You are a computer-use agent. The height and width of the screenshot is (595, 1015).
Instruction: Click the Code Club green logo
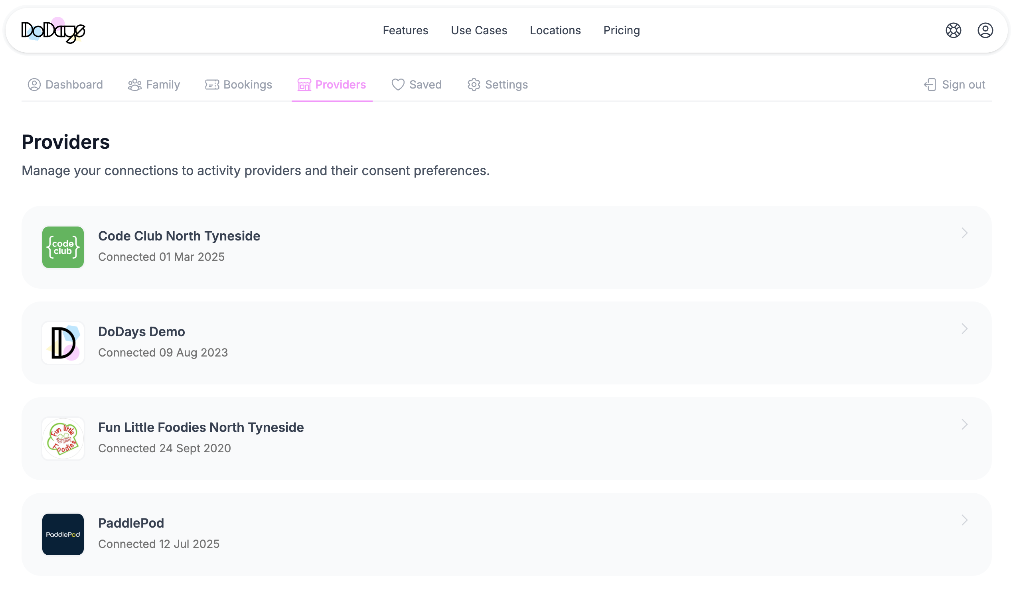point(63,247)
